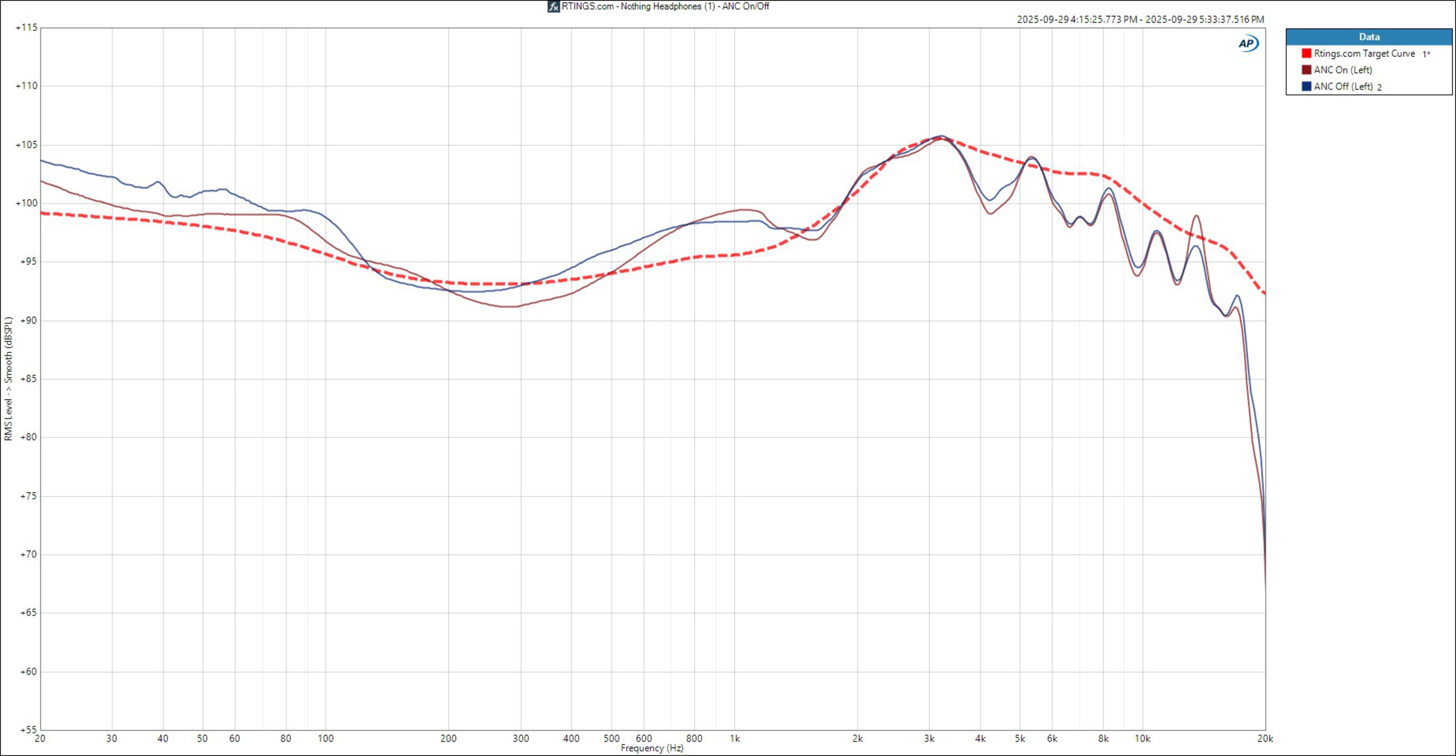The width and height of the screenshot is (1456, 756).
Task: Click the +100 tick on level axis
Action: [x=26, y=203]
